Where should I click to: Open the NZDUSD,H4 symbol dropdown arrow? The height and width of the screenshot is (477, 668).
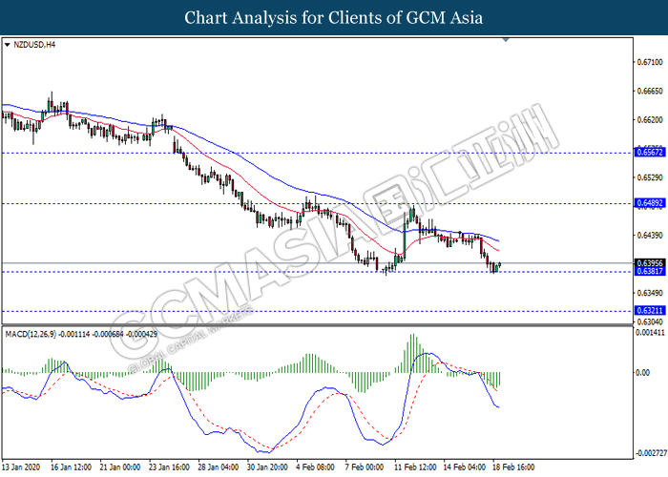click(7, 45)
